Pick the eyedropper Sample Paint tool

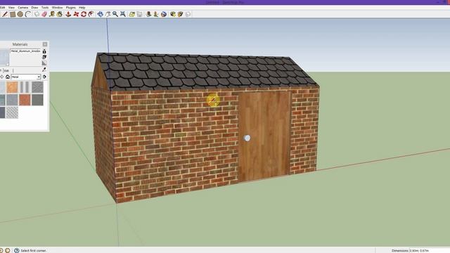(x=44, y=70)
